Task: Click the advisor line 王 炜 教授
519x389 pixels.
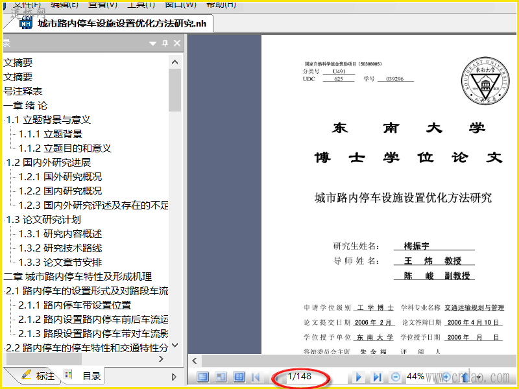Action: coord(433,261)
